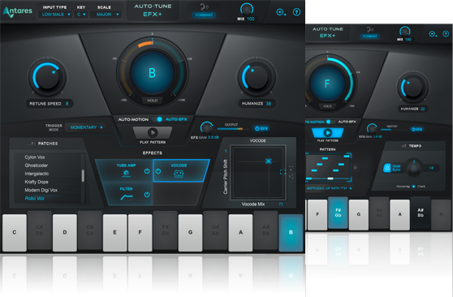Click the Humanize knob in the right window
Image resolution: width=453 pixels, height=297 pixels.
pyautogui.click(x=413, y=87)
